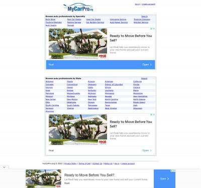Open the Parking Garage specialty

pyautogui.click(x=74, y=23)
